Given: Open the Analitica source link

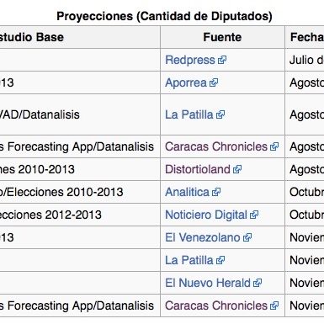Looking at the screenshot, I should coord(187,192).
